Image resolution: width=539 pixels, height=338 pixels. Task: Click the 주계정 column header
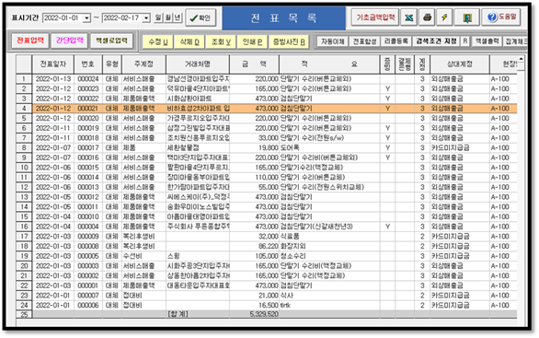143,64
